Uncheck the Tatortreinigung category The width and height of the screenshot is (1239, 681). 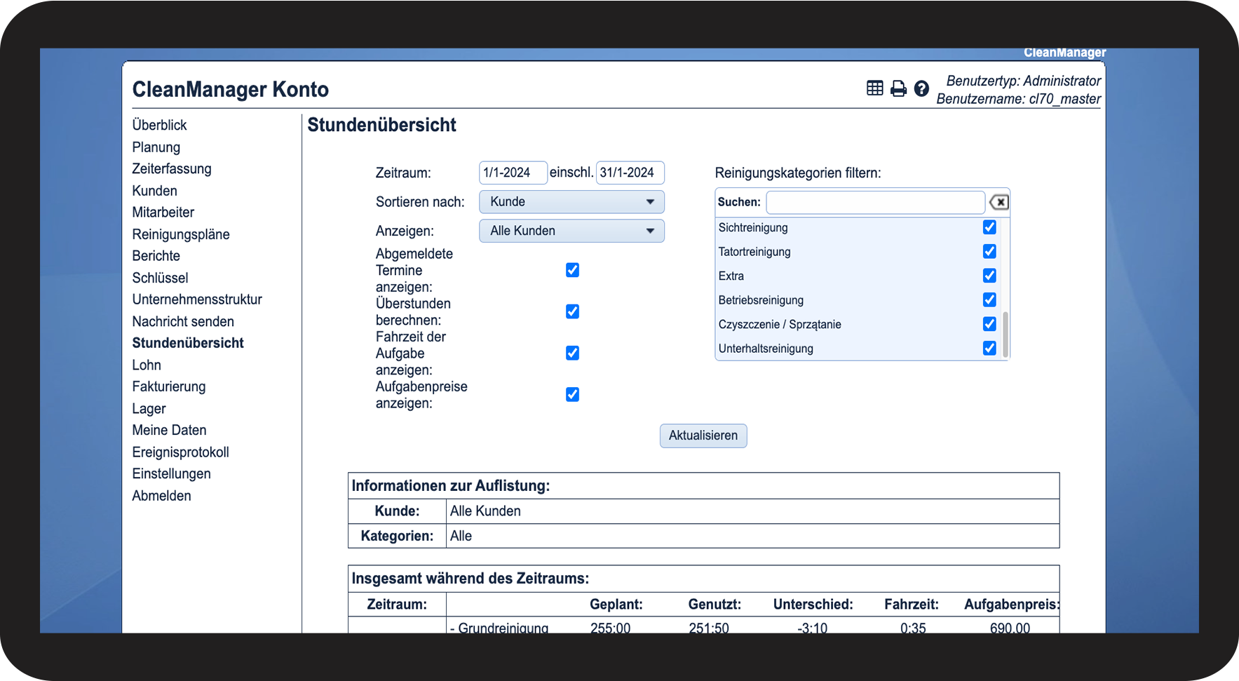pos(989,251)
